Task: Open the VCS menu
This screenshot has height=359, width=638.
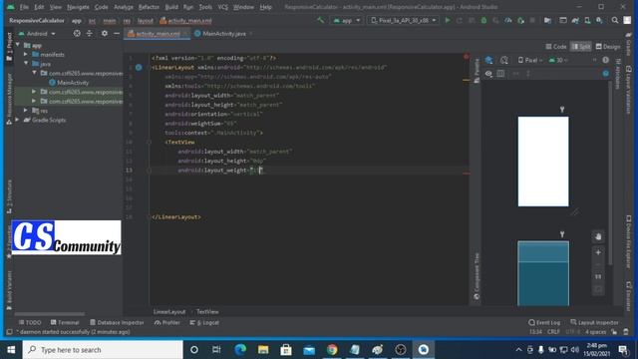Action: pos(222,7)
